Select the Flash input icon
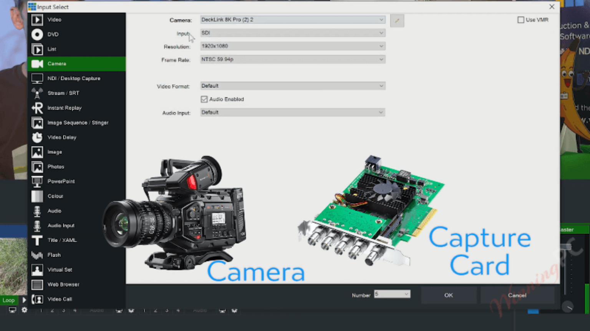Viewport: 590px width, 331px height. 37,255
